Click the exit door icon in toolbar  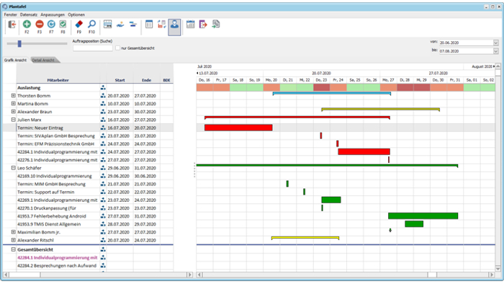click(12, 25)
